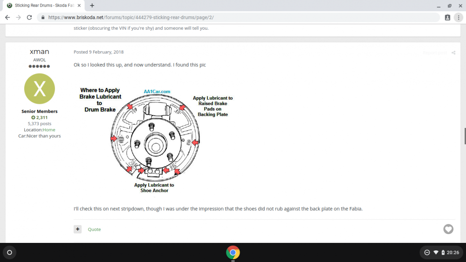This screenshot has width=466, height=262.
Task: Click the battery status icon
Action: 443,253
